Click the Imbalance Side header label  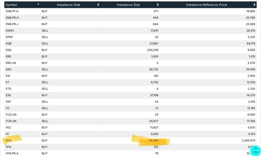[69, 5]
